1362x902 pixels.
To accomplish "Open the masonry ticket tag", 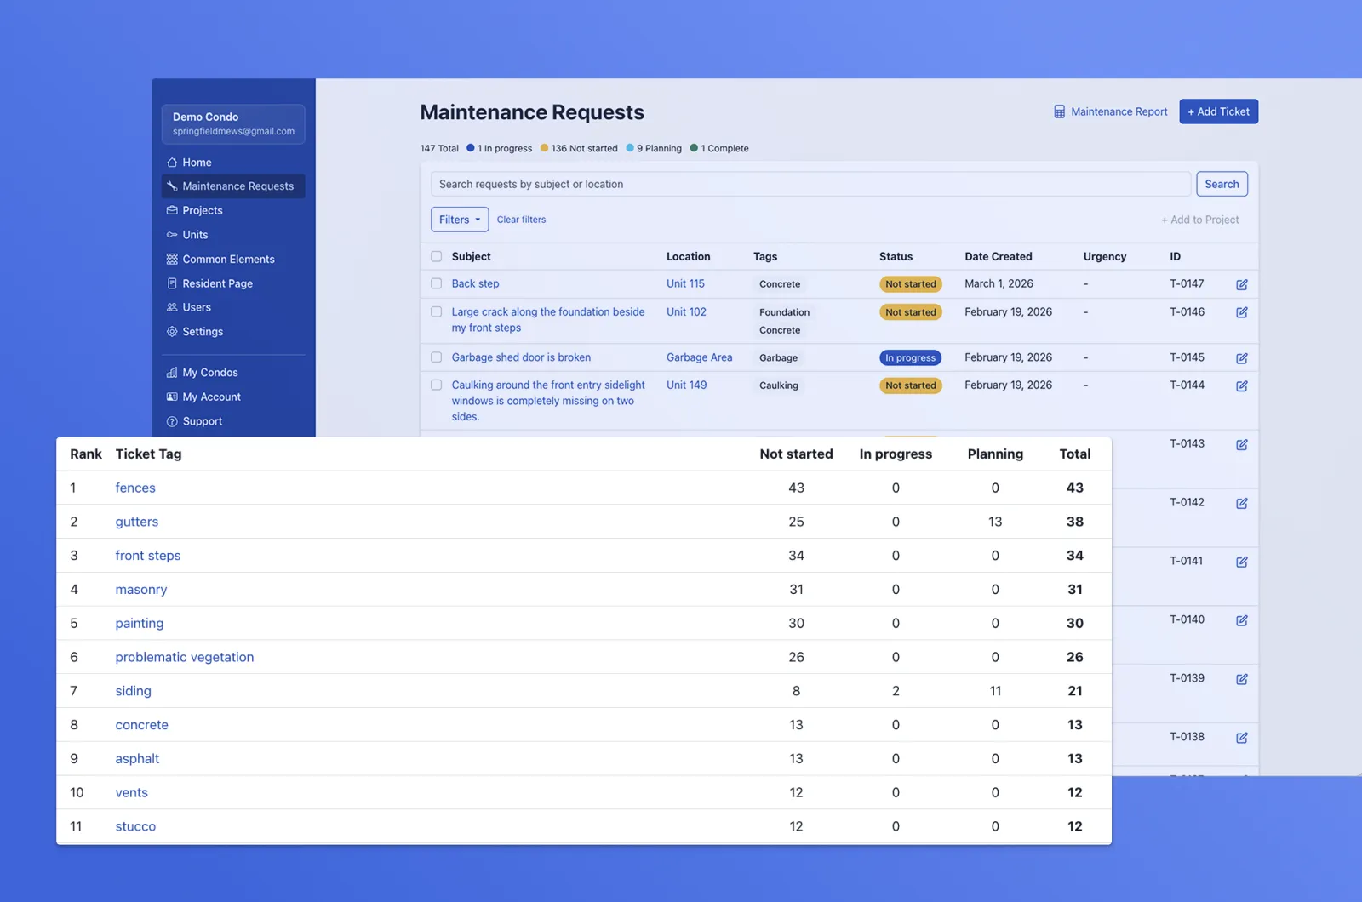I will pyautogui.click(x=141, y=590).
